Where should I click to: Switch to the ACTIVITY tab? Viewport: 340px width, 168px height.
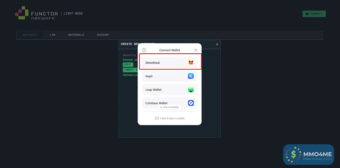[x=30, y=35]
